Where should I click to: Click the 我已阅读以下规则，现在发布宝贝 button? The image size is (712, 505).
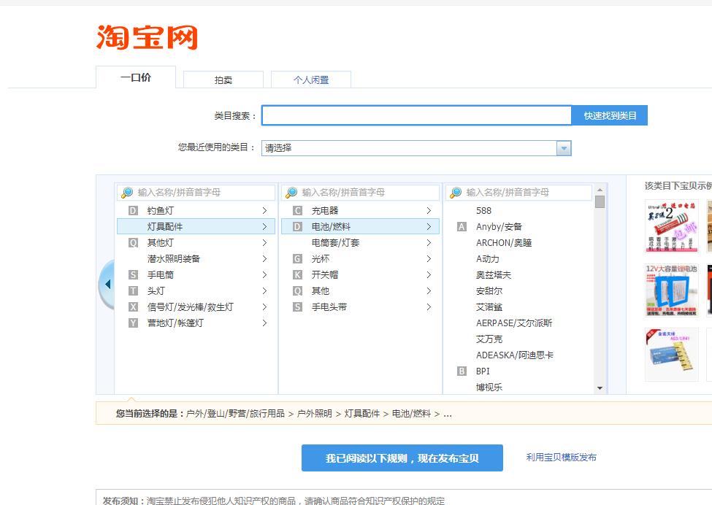tap(402, 458)
